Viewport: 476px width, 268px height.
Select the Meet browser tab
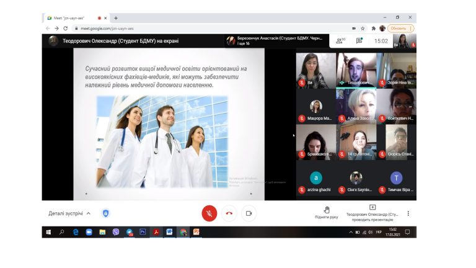[73, 18]
